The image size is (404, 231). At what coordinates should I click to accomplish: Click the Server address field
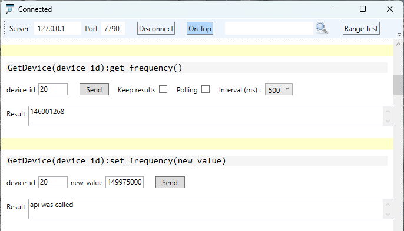58,28
